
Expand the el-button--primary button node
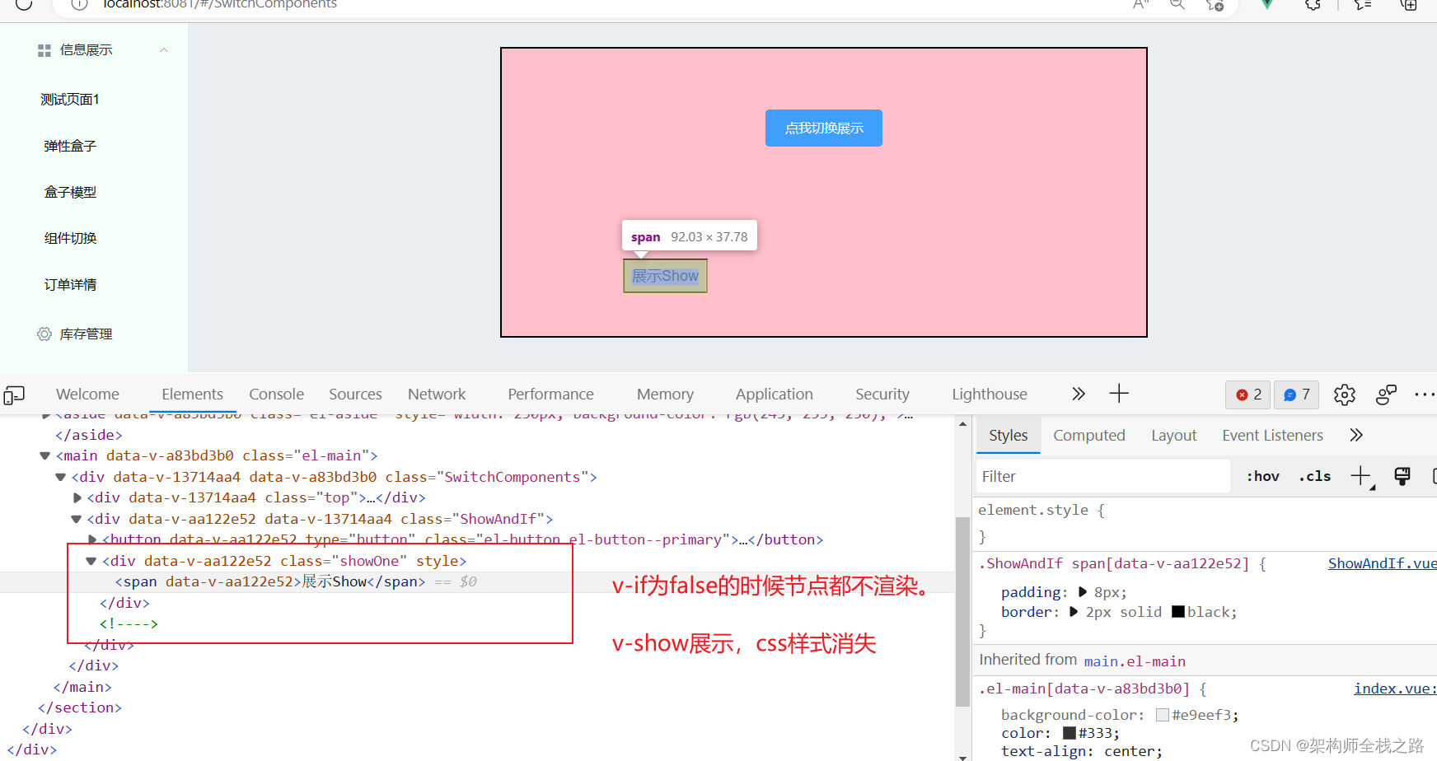pyautogui.click(x=92, y=539)
